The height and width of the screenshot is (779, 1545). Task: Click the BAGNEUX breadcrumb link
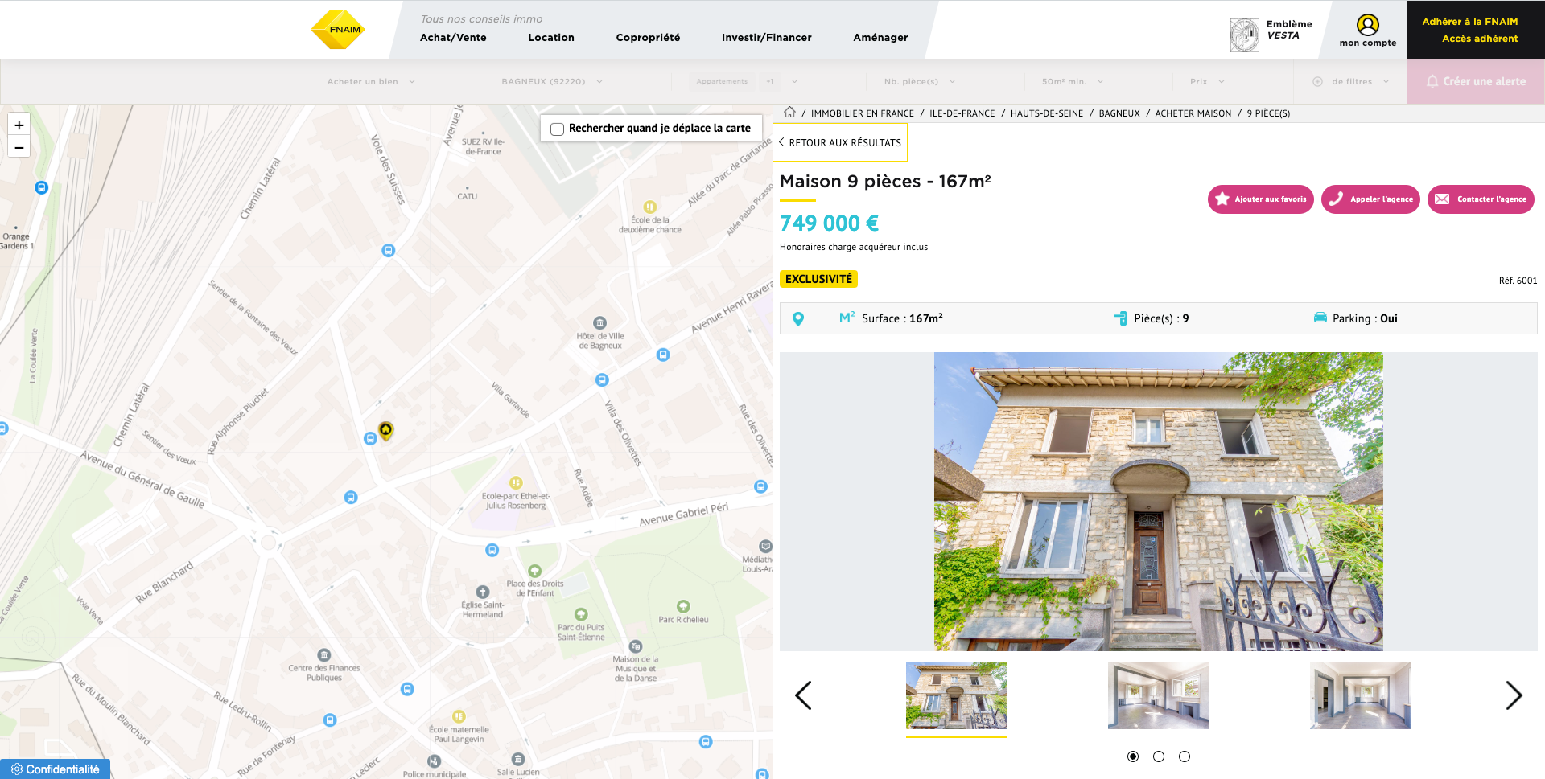(1119, 113)
